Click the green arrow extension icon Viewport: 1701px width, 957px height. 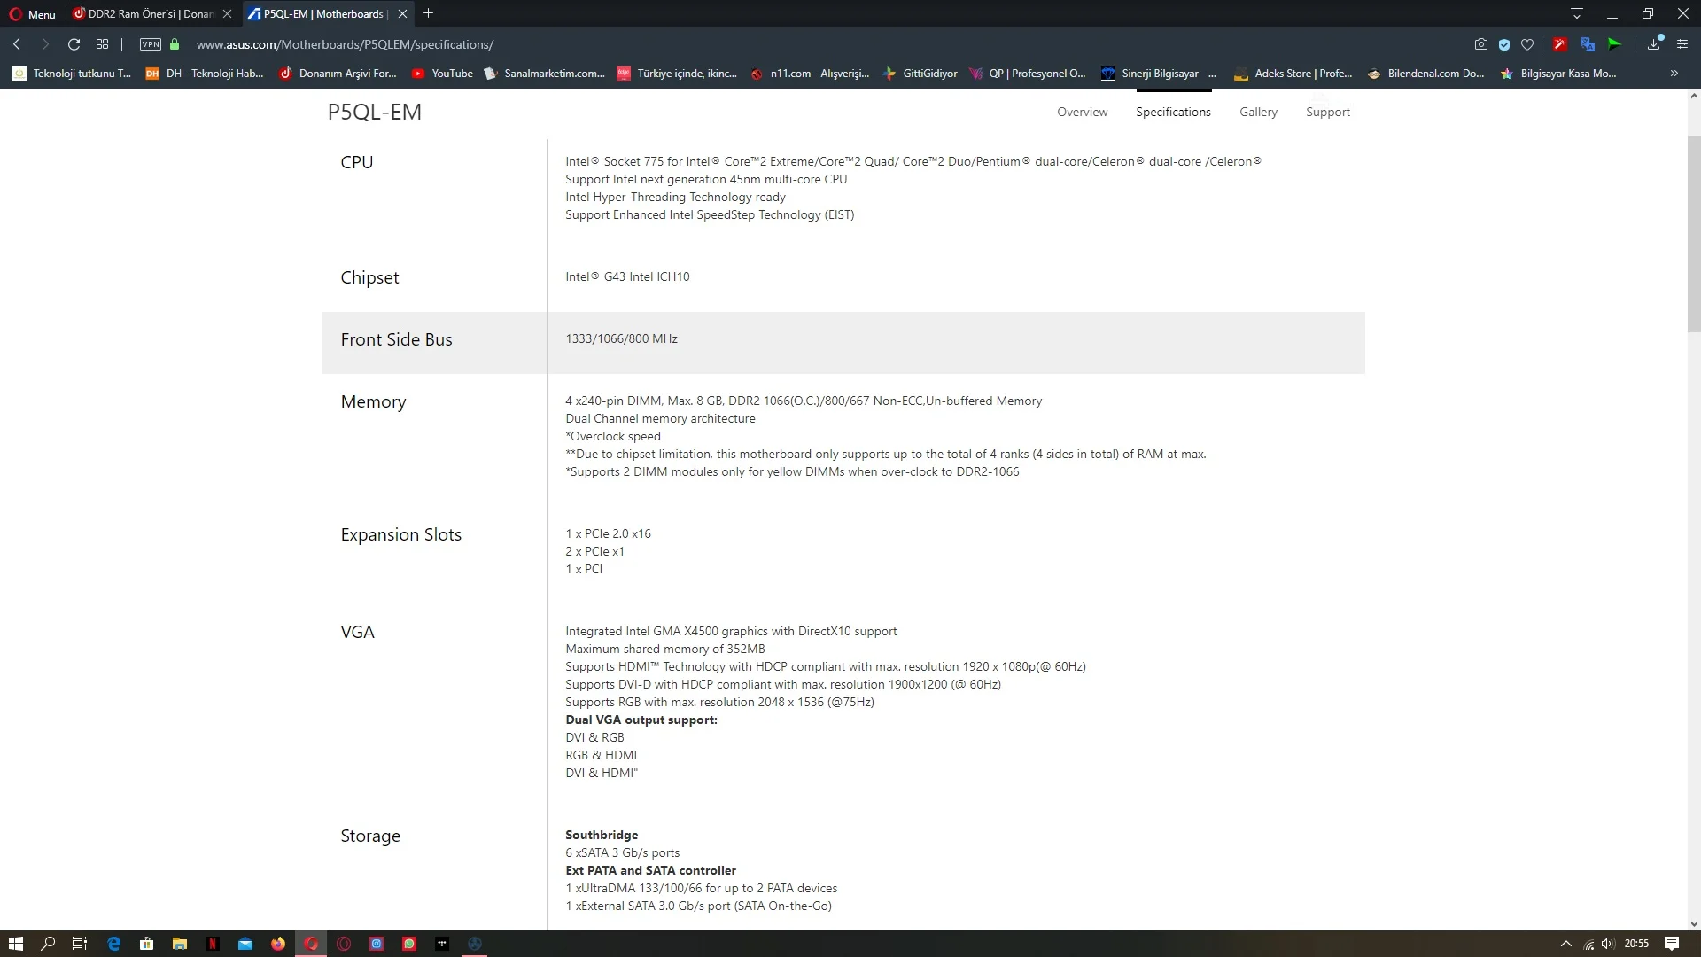[x=1614, y=43]
